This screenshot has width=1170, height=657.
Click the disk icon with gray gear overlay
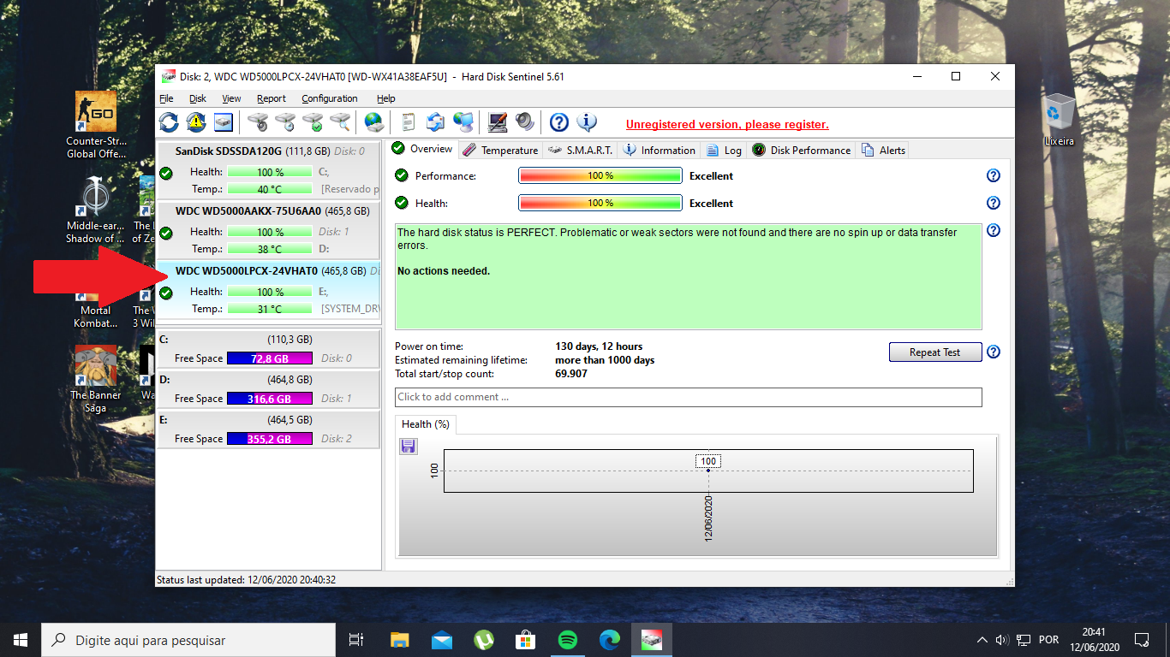[258, 122]
